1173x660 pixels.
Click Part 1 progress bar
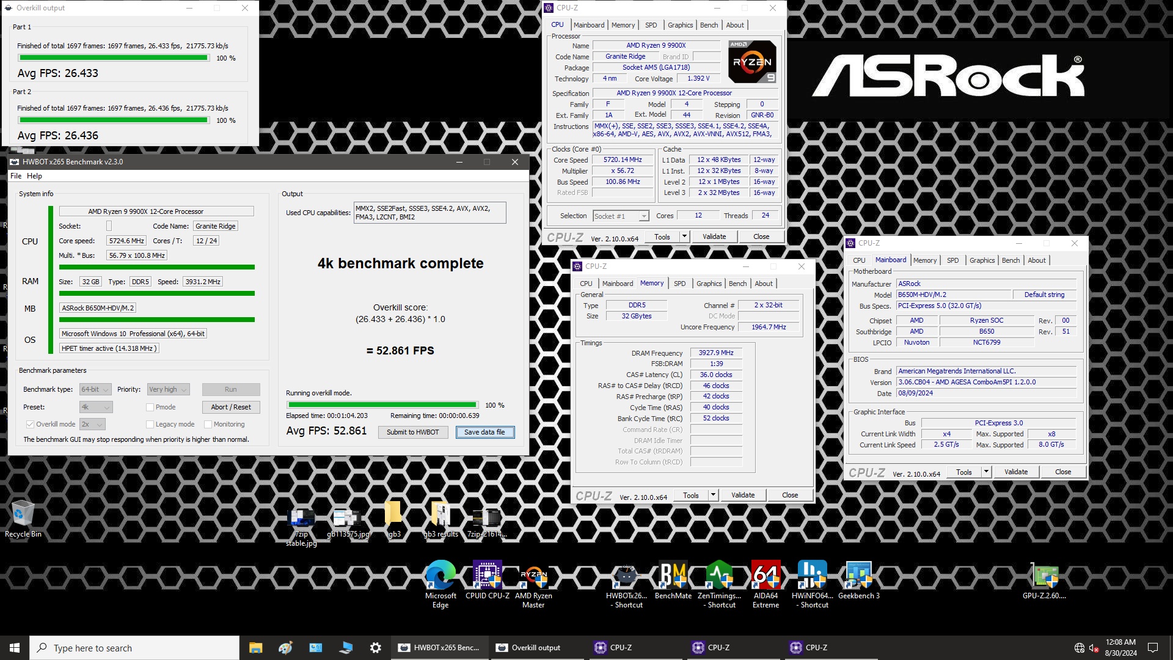(114, 58)
